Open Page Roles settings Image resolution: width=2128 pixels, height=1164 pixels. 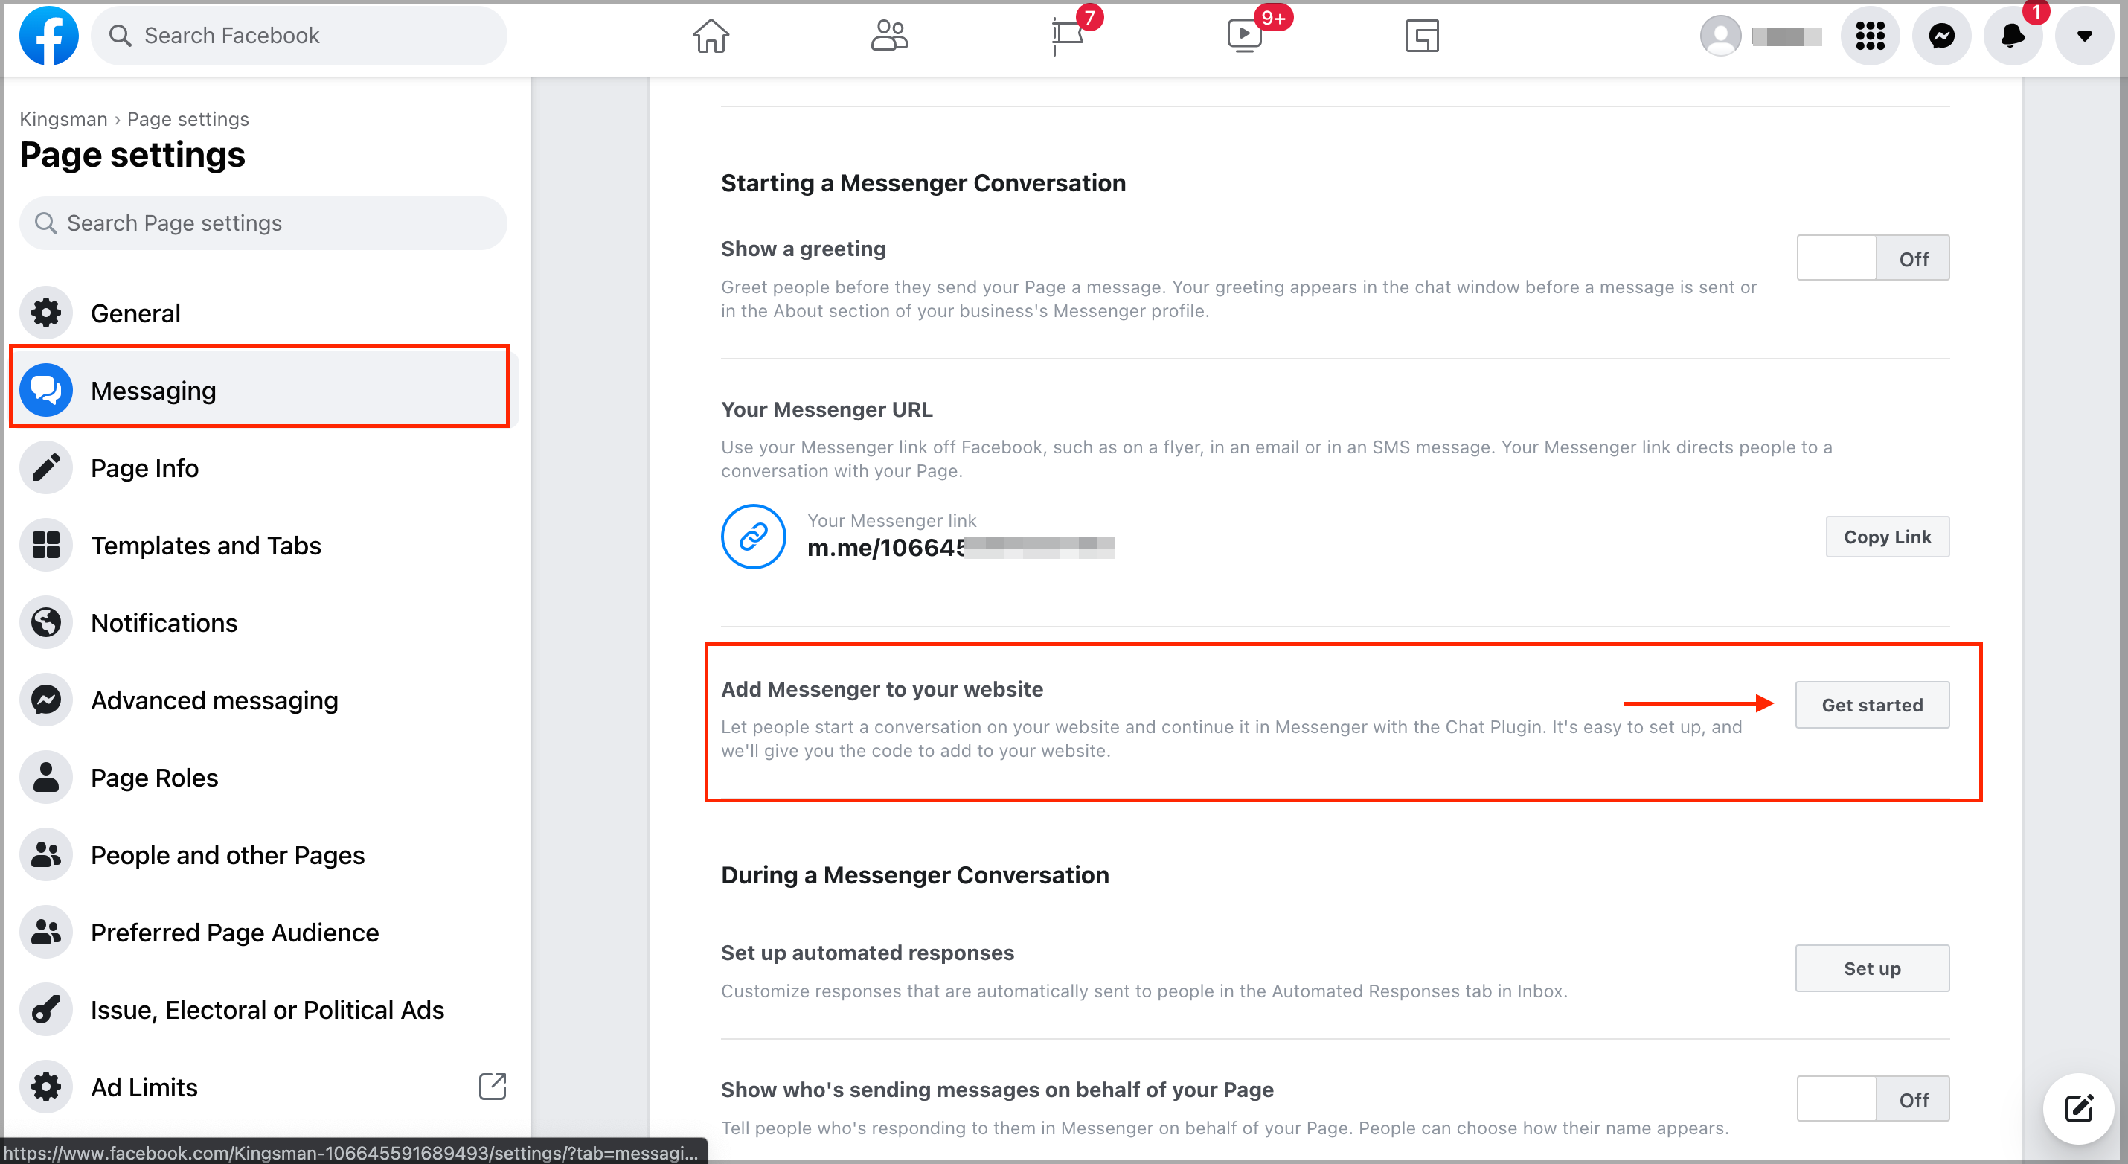click(155, 778)
